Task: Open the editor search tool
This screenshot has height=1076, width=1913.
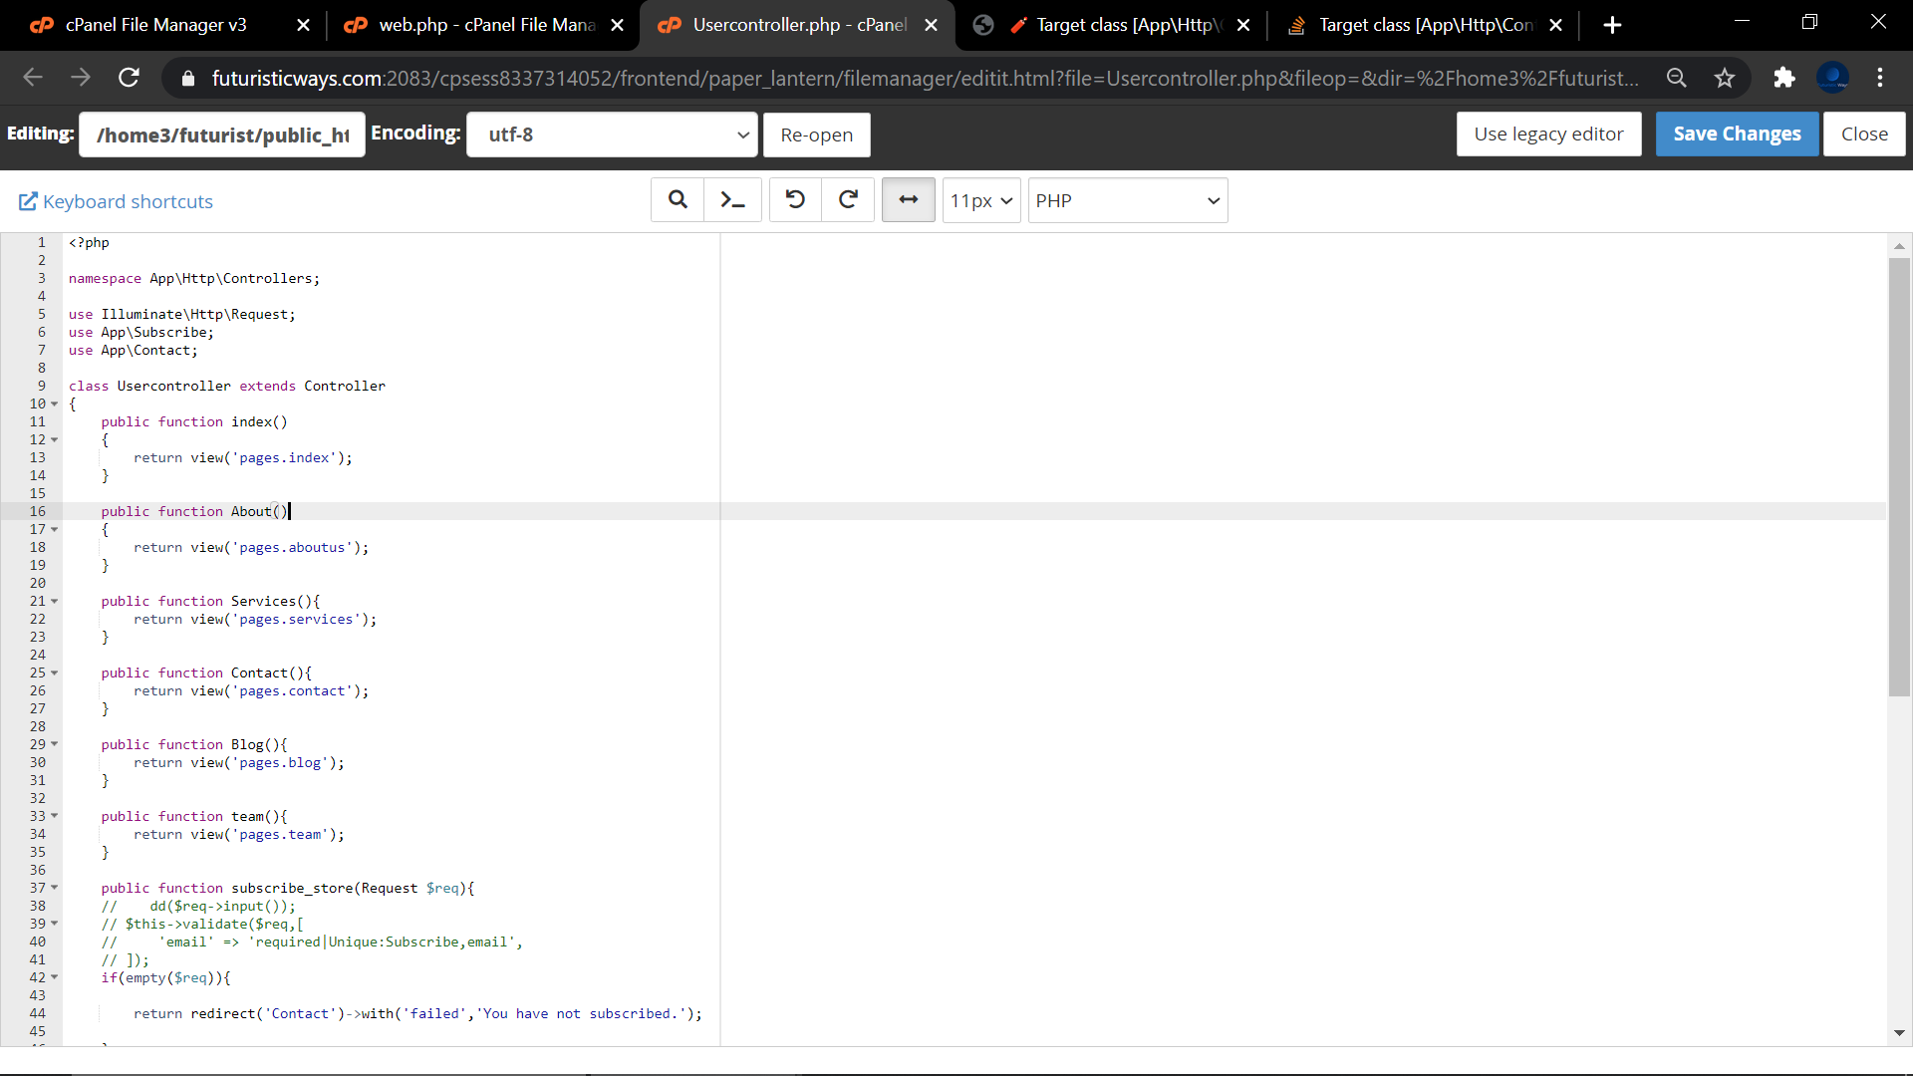Action: tap(678, 200)
